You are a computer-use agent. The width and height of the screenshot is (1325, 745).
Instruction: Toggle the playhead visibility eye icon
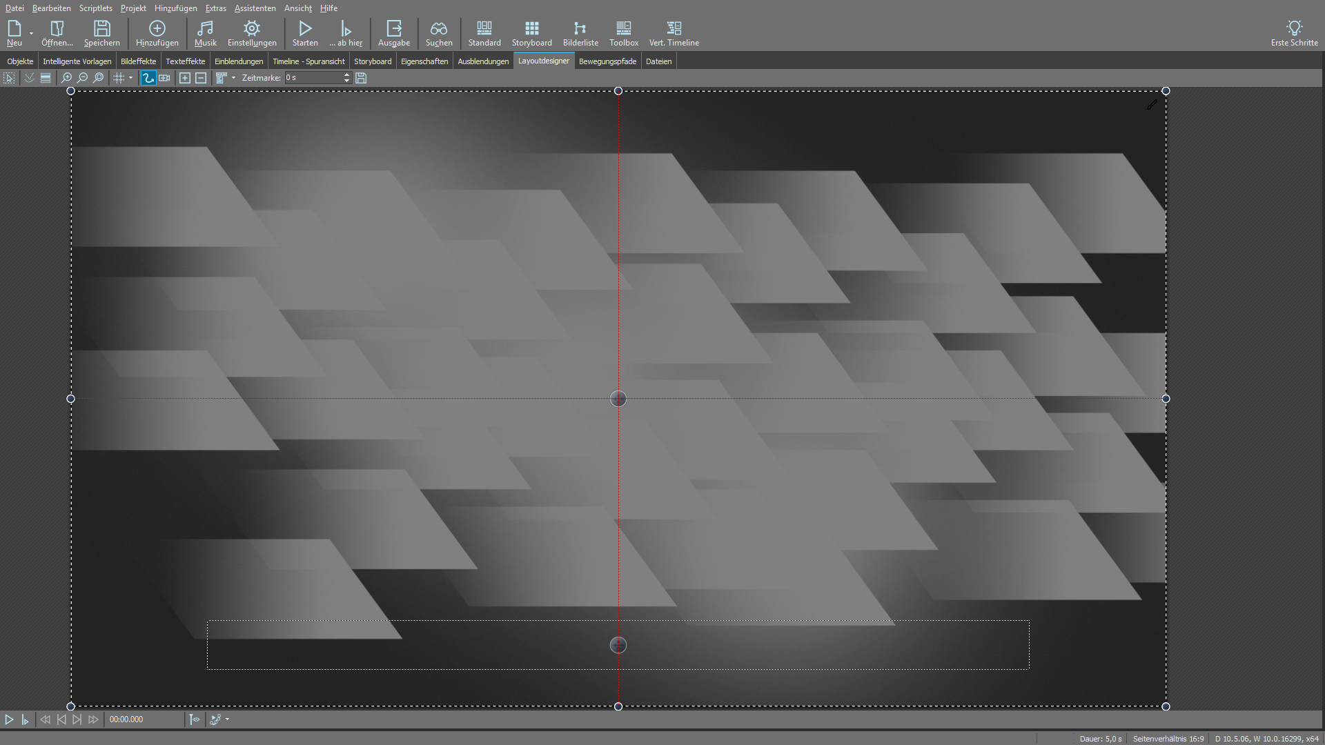195,719
